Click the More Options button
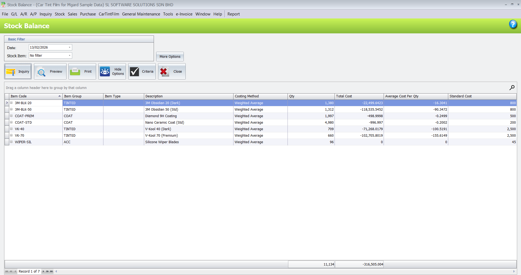521x275 pixels. pos(170,57)
